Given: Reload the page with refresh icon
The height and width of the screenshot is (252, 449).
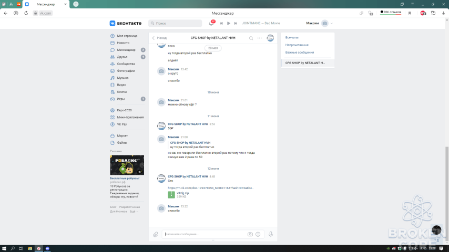Looking at the screenshot, I should (26, 13).
